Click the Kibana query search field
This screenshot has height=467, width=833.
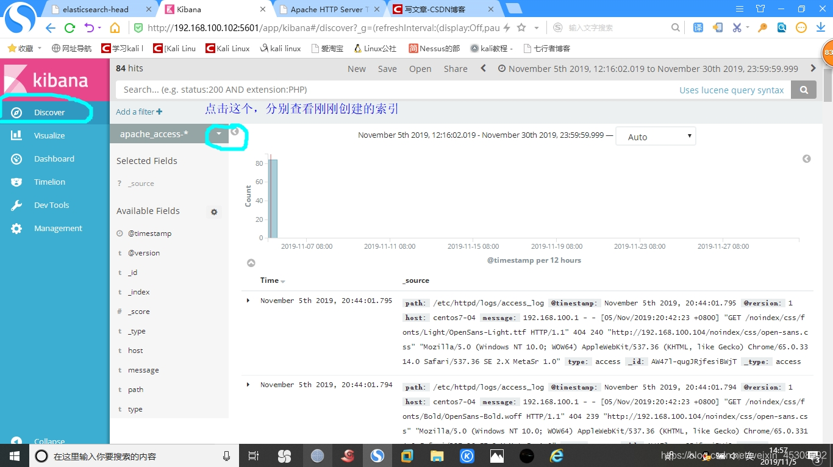point(454,90)
